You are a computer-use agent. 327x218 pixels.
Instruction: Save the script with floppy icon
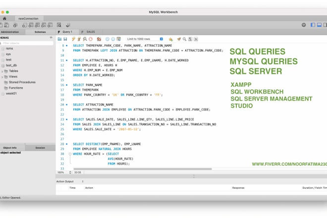coord(65,39)
